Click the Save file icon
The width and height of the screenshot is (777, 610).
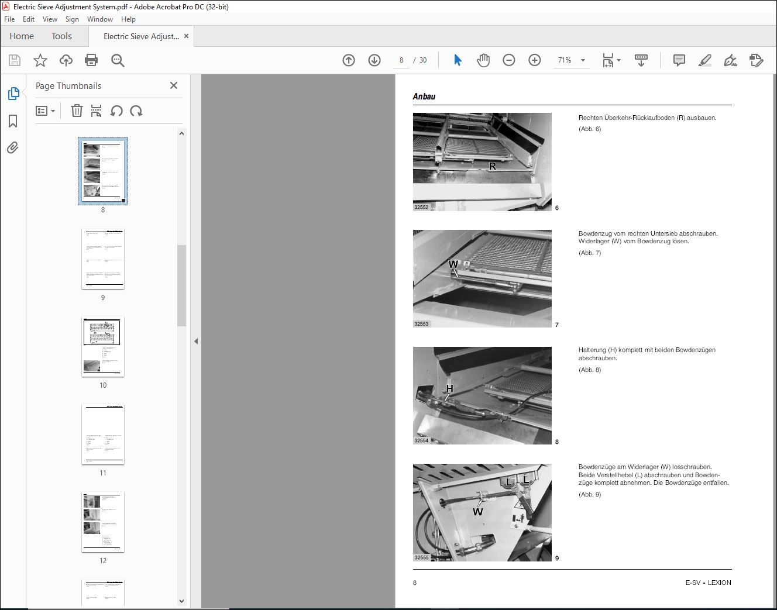15,60
